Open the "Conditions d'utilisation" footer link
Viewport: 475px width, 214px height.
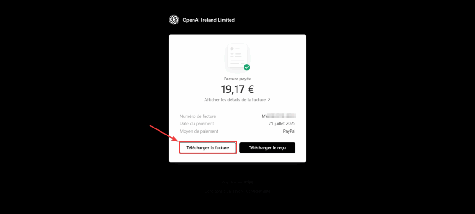pos(224,191)
